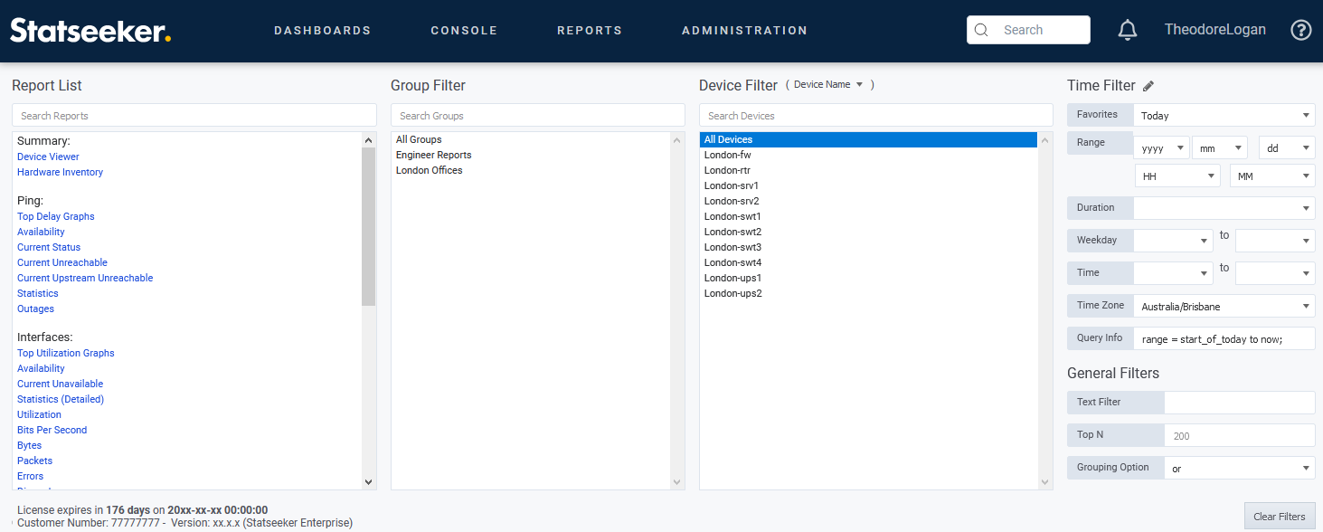
Task: Expand the Time Zone dropdown
Action: [x=1224, y=307]
